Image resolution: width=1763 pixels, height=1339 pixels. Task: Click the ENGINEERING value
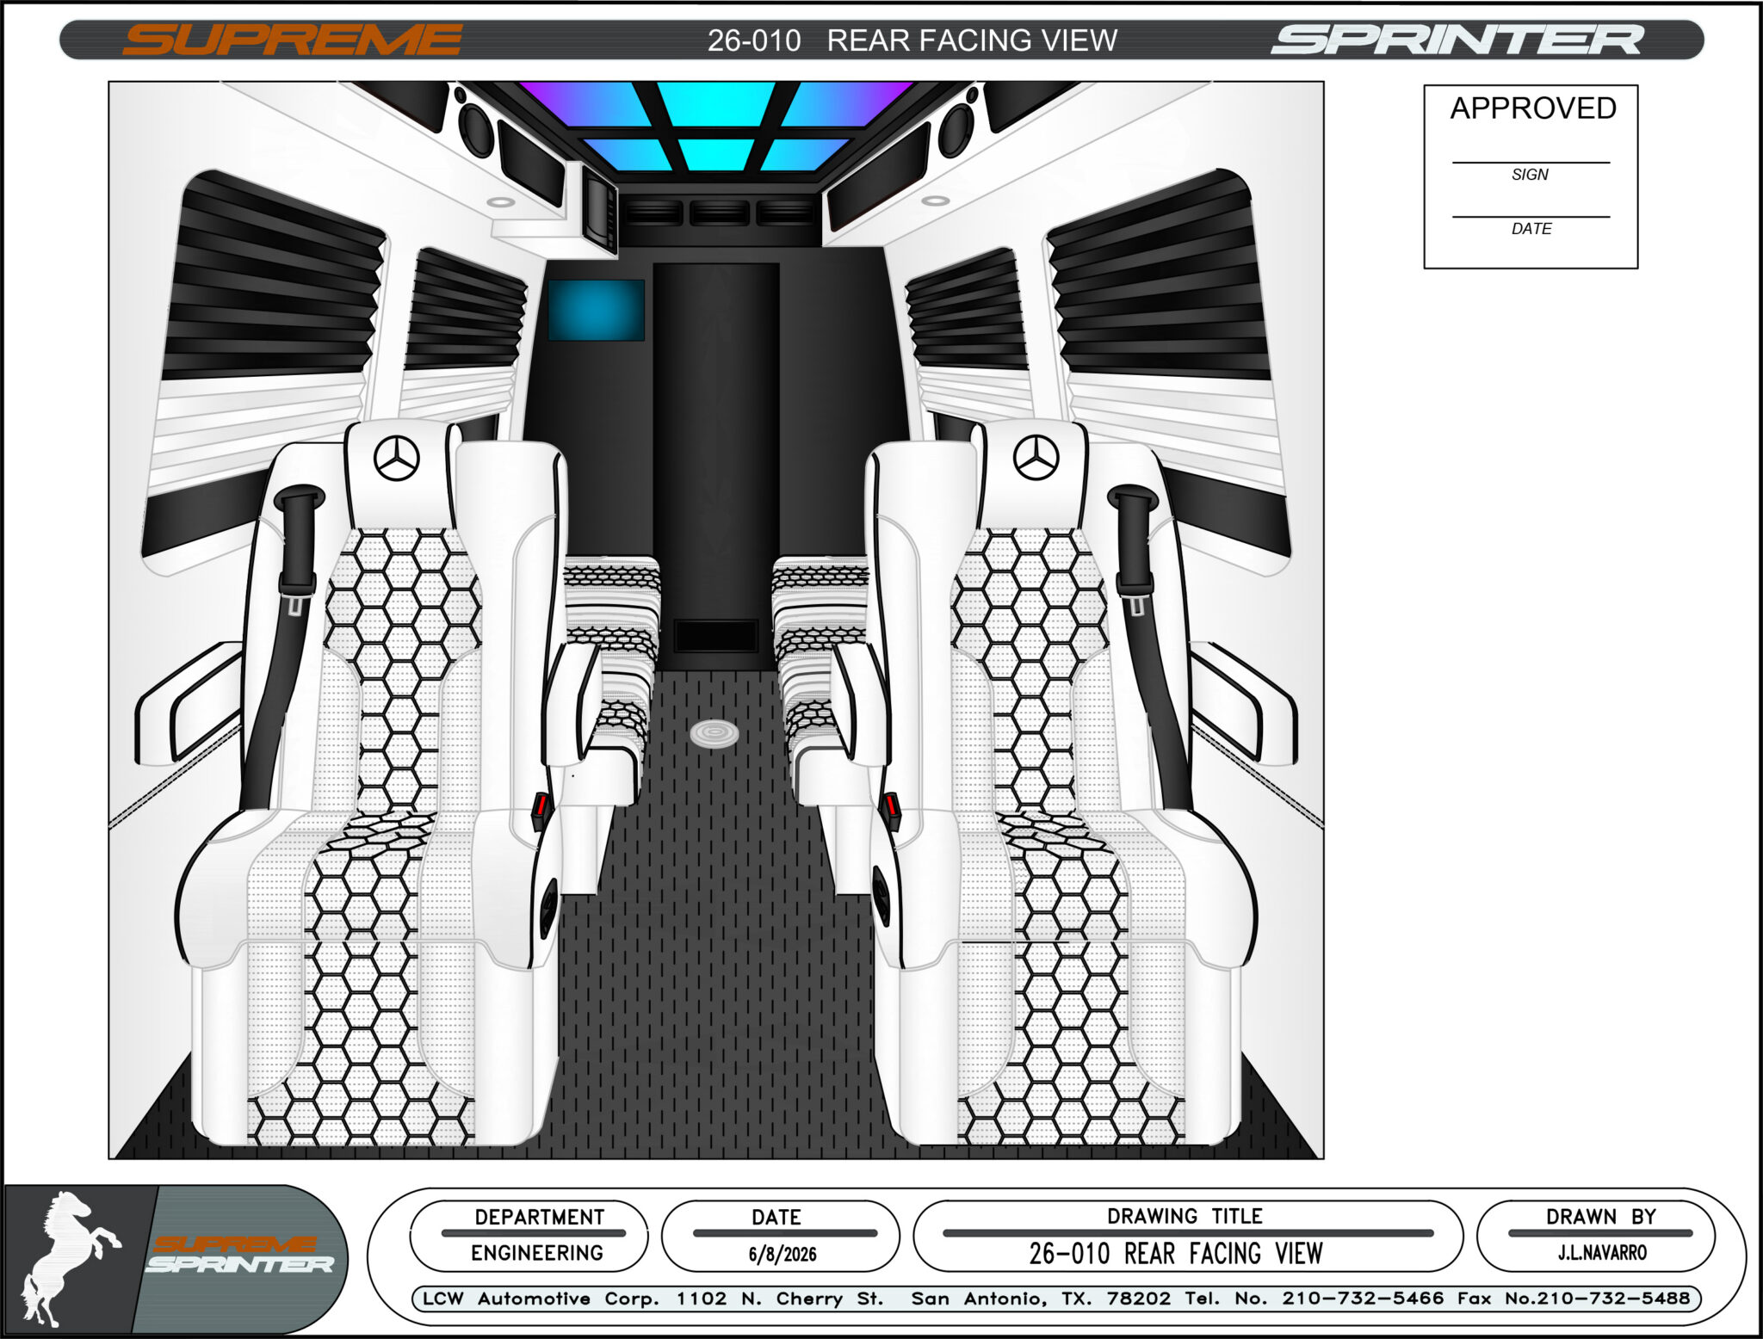coord(537,1253)
